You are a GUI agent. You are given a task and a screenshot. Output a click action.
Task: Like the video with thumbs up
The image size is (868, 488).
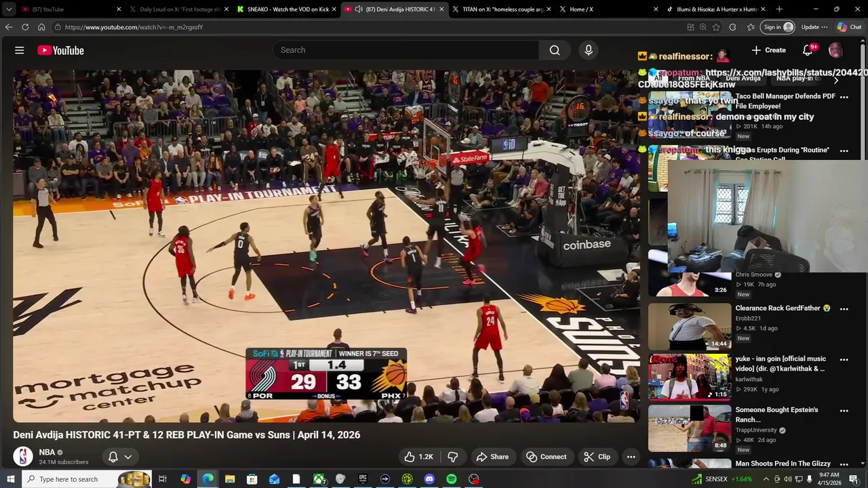coord(419,457)
